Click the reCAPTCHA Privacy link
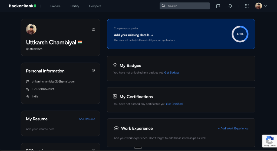Screen dimensions: 277x151 266,146
